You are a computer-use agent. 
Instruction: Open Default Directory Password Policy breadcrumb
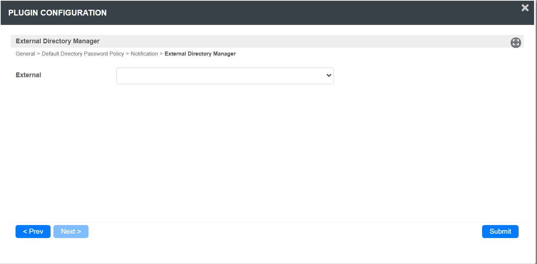(x=83, y=54)
